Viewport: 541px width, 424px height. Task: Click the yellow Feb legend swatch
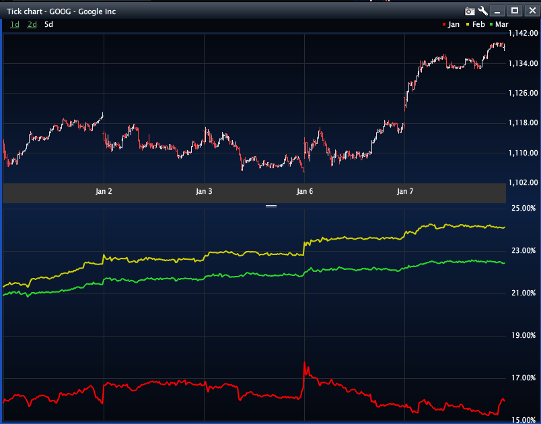click(x=468, y=25)
